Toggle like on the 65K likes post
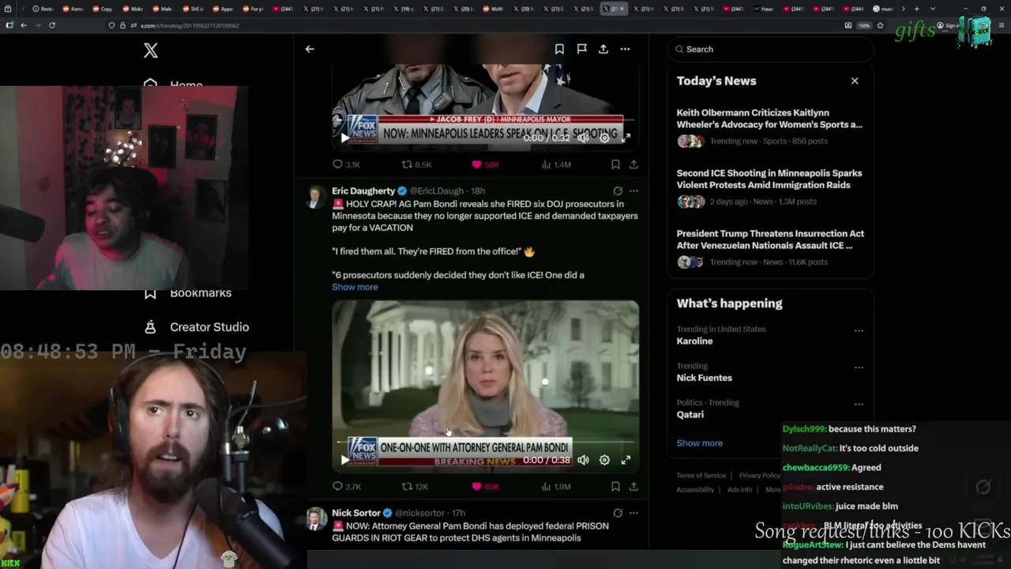Image resolution: width=1011 pixels, height=569 pixels. 485,487
